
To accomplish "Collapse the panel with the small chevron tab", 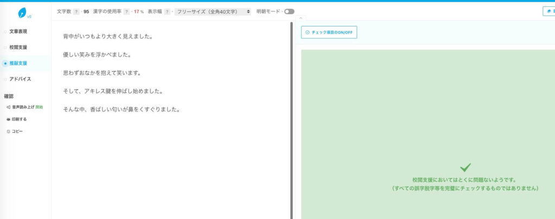I will pos(301,18).
